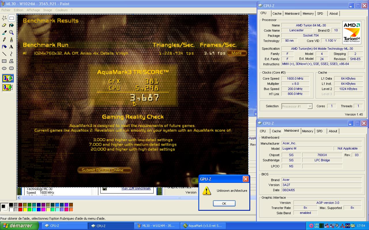Open the SiS tray icon

(x=353, y=226)
